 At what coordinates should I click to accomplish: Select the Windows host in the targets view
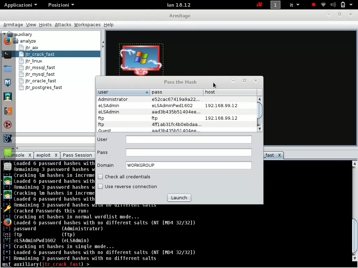click(141, 59)
